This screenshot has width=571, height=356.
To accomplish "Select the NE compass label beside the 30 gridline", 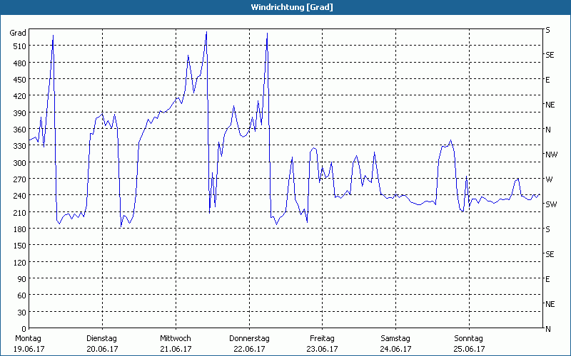I will click(x=550, y=304).
